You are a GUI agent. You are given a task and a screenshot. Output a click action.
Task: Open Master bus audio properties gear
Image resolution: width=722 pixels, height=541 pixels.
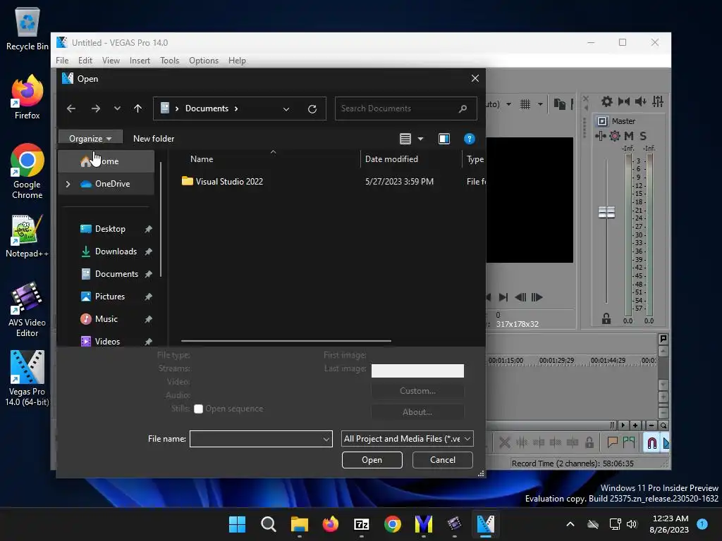click(x=607, y=101)
